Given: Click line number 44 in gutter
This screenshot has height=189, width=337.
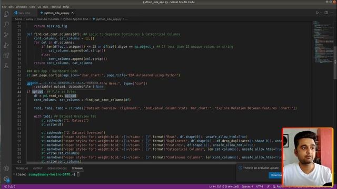Looking at the screenshot, I should click(x=19, y=92).
